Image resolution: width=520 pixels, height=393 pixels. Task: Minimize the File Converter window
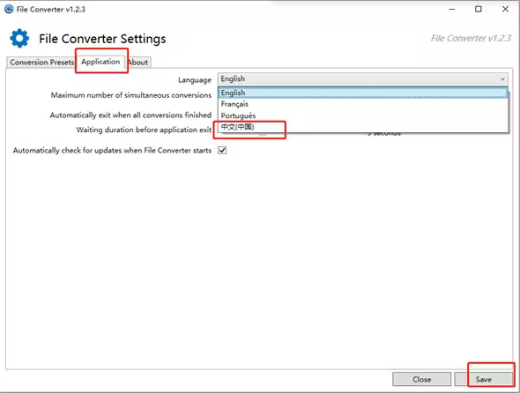pyautogui.click(x=451, y=10)
